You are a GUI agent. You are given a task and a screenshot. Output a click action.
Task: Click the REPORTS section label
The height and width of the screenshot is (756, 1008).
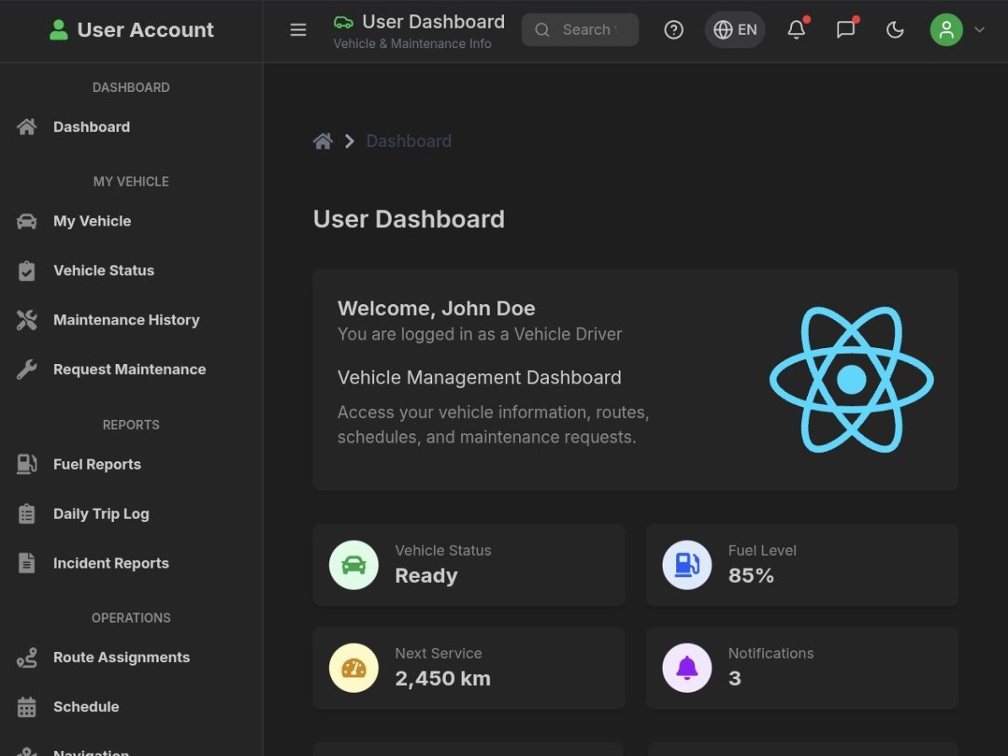point(131,425)
